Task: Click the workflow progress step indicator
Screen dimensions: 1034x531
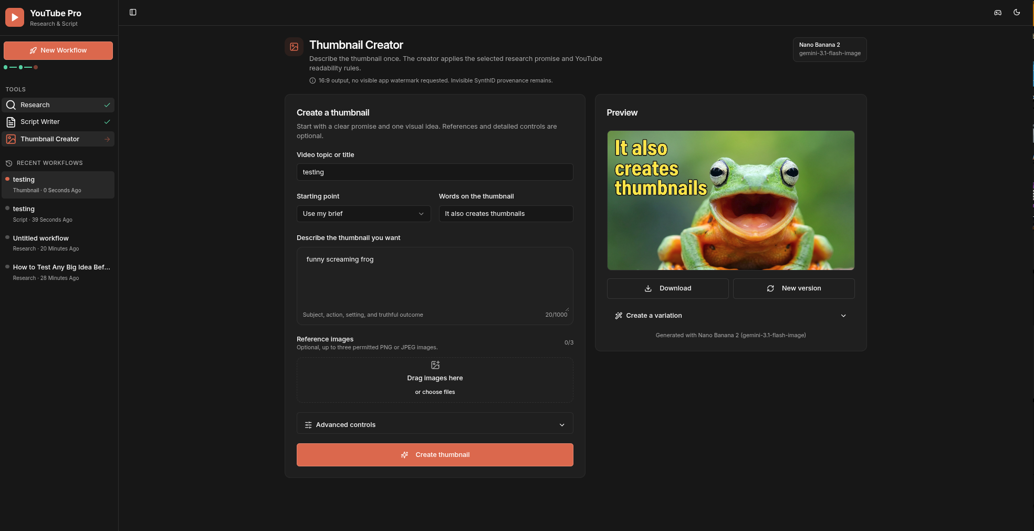Action: pos(20,67)
